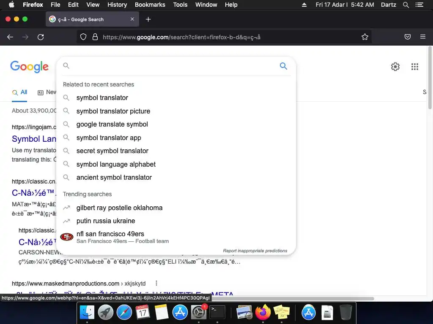
Task: Select 'symbol translator picture' suggestion
Action: [x=176, y=111]
